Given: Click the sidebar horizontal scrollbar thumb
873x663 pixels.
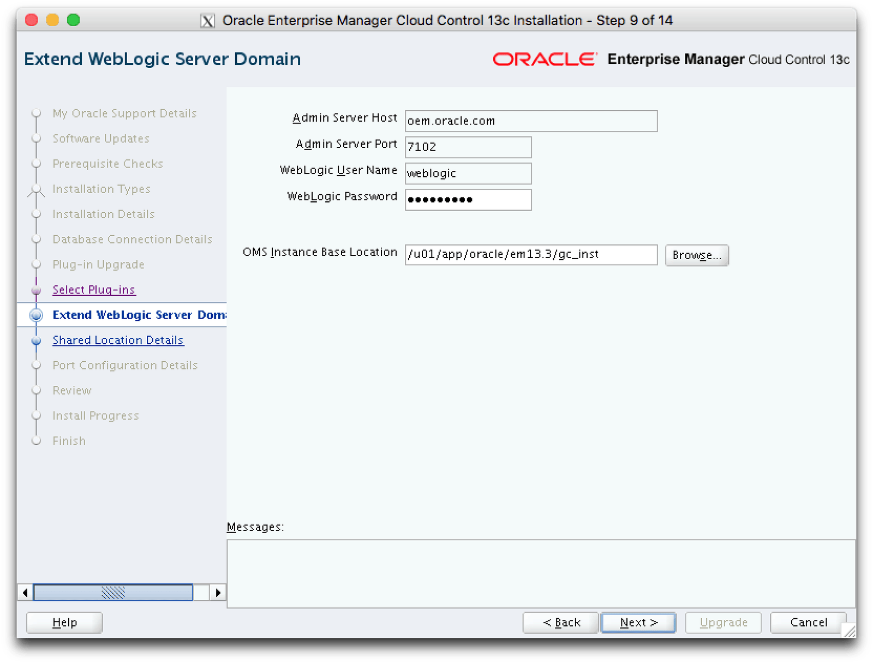Looking at the screenshot, I should (113, 592).
